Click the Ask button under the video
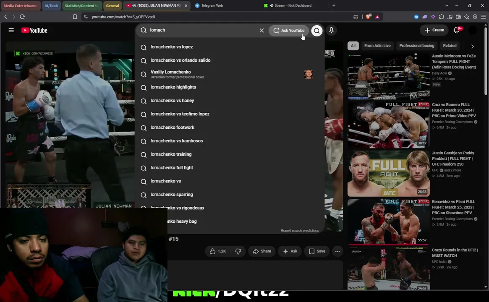The width and height of the screenshot is (489, 302). (x=290, y=251)
